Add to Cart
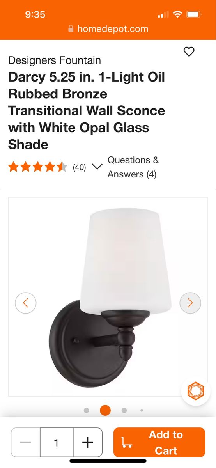The height and width of the screenshot is (468, 216). point(159,442)
